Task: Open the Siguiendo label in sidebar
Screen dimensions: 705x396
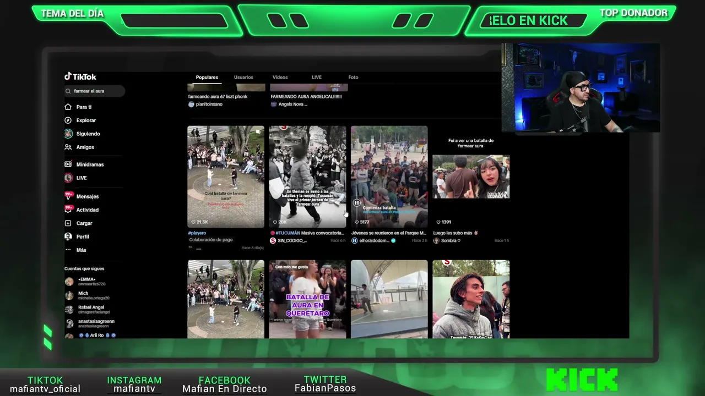Action: 88,134
